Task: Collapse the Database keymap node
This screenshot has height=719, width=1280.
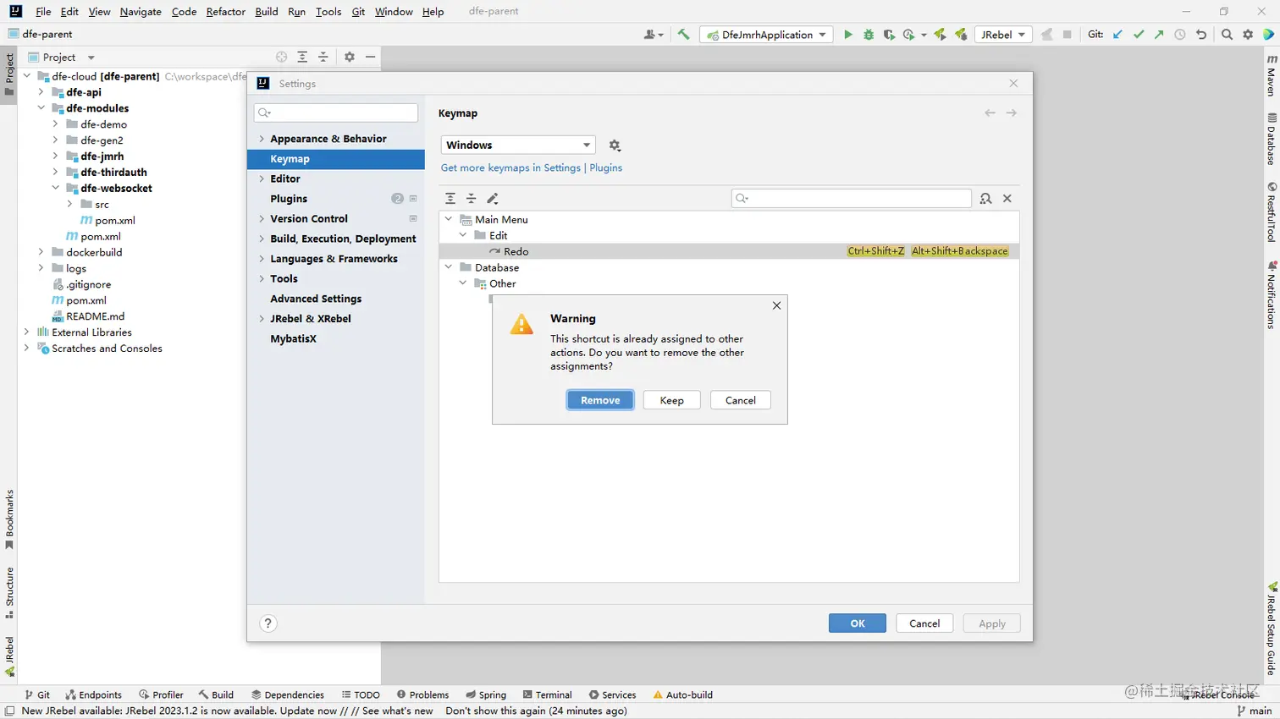Action: [449, 267]
